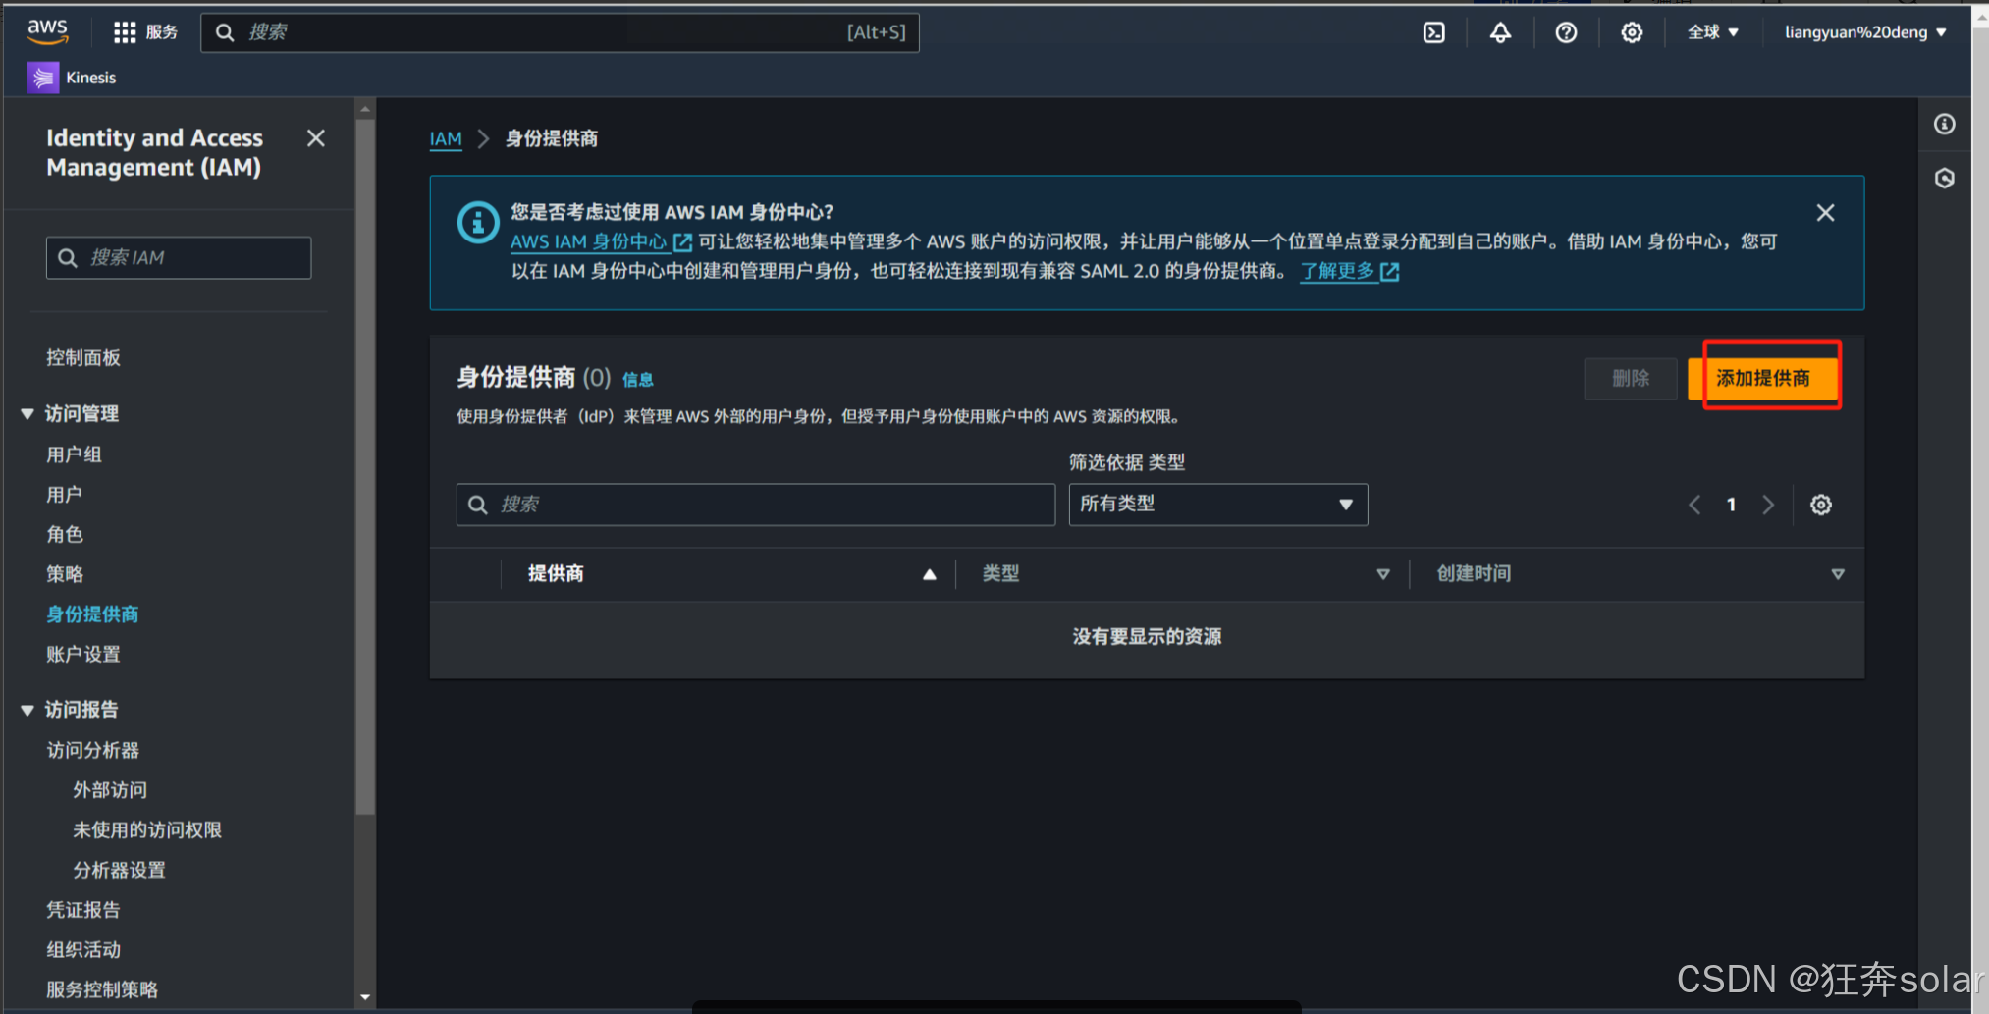Focus the top AWS search field
1989x1014 pixels.
pos(560,32)
